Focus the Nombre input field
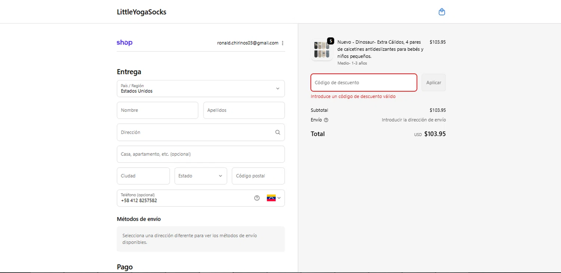This screenshot has width=561, height=273. tap(157, 110)
